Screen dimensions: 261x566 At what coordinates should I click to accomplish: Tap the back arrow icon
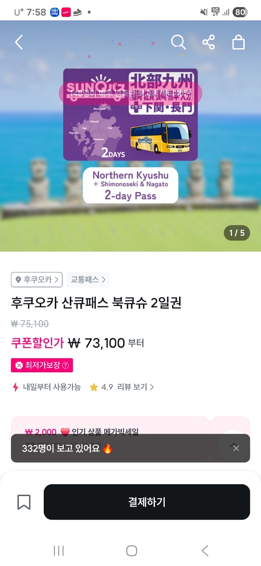19,42
